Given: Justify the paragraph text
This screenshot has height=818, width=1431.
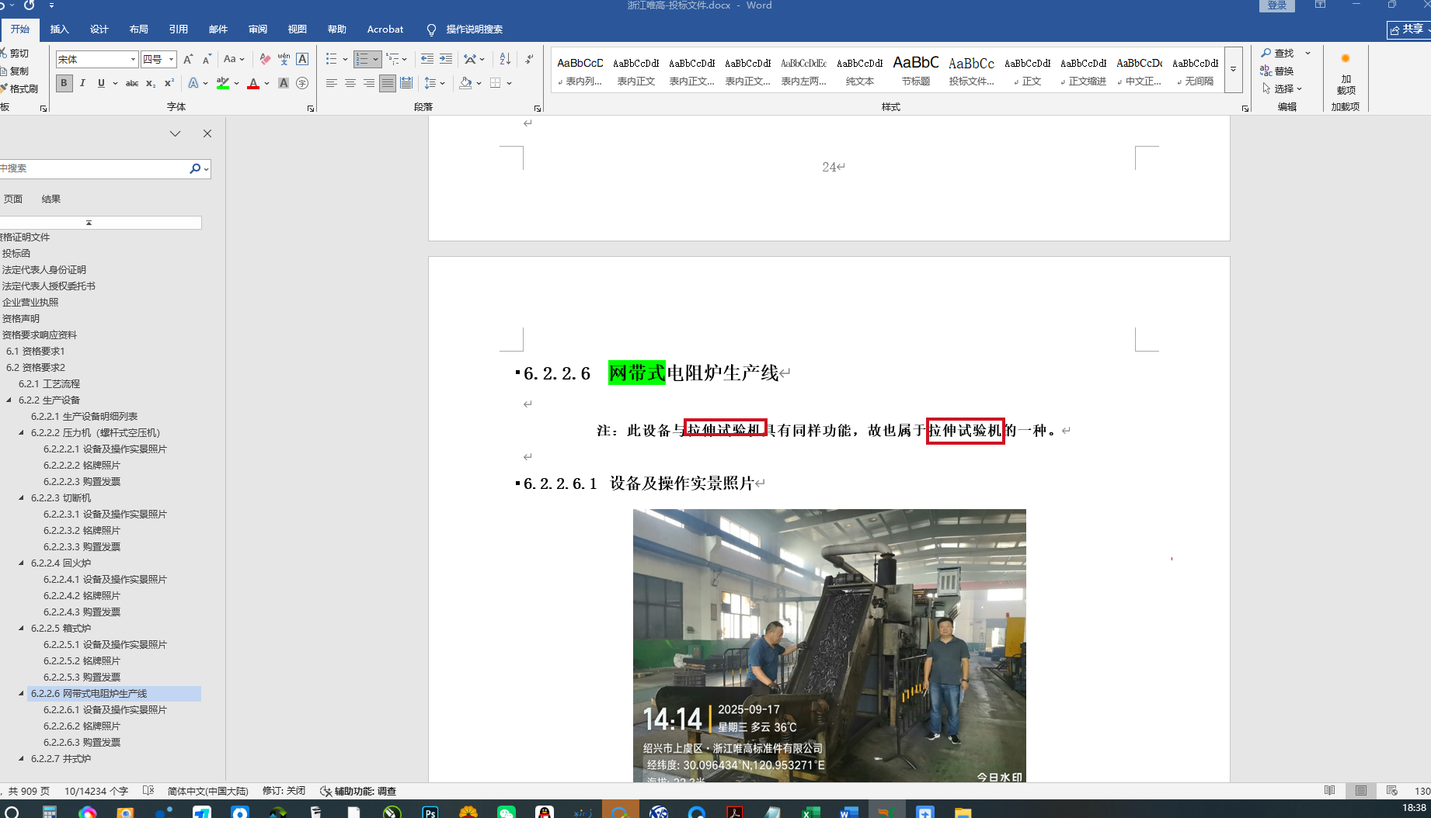Looking at the screenshot, I should 388,83.
